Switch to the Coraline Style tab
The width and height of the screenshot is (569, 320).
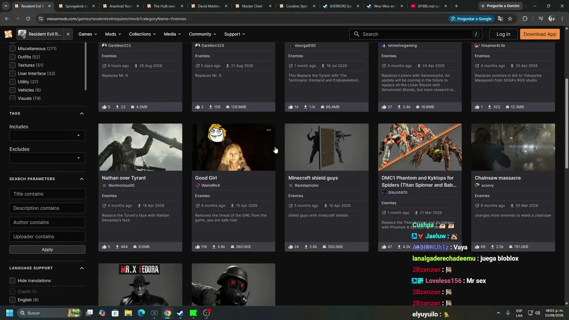(297, 6)
